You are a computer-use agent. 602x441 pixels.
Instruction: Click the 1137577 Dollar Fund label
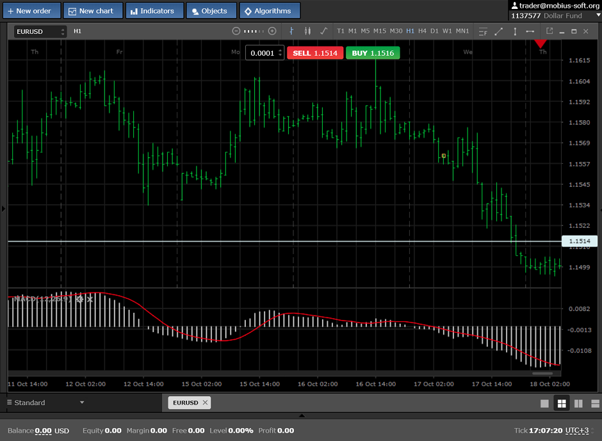point(546,16)
